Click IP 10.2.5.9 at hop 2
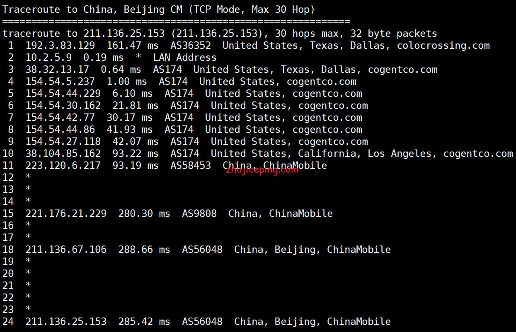 [48, 58]
